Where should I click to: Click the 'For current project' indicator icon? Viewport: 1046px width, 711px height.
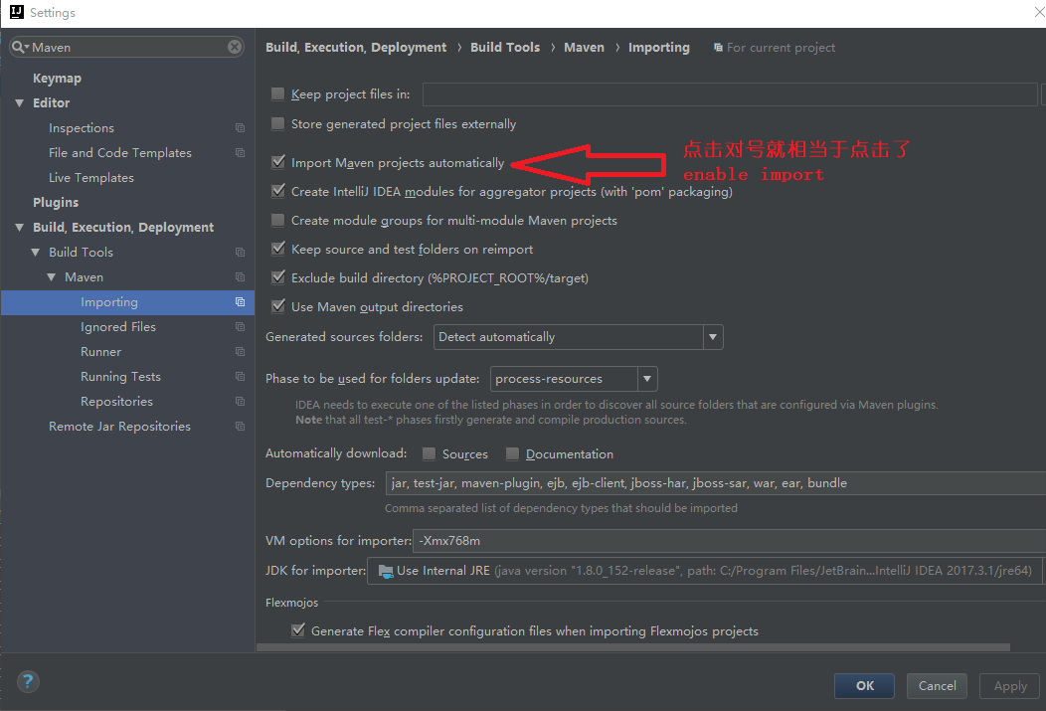[x=718, y=47]
